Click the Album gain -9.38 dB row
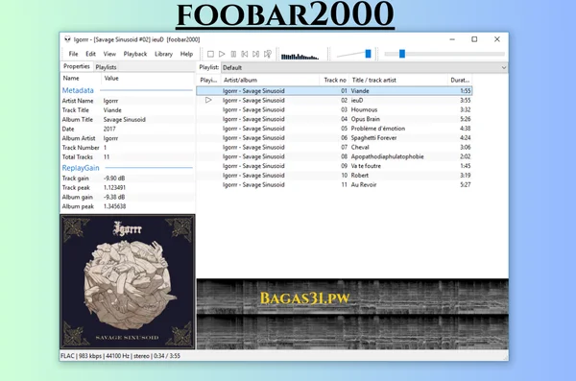Screen dimensions: 576x381 tap(128, 197)
